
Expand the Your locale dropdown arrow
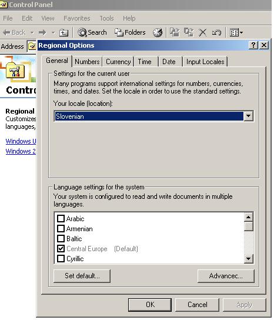[x=248, y=116]
